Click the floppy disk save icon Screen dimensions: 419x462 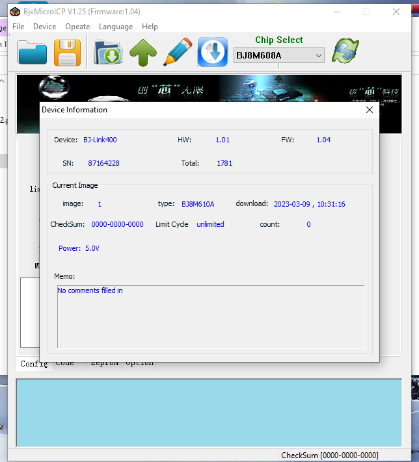coord(68,52)
